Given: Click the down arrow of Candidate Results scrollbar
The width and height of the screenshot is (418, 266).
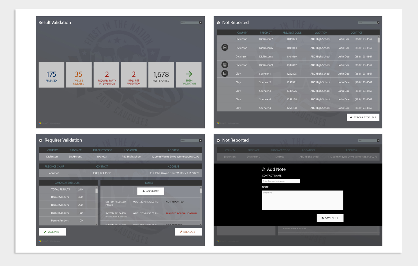Looking at the screenshot, I should point(97,224).
